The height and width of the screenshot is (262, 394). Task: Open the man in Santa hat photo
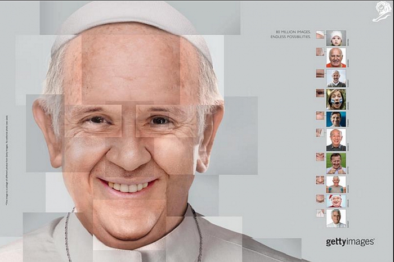point(336,201)
